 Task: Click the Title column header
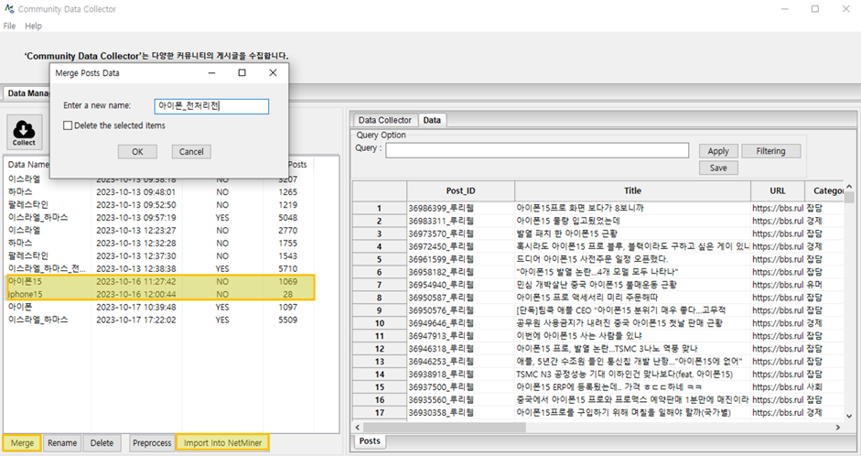coord(632,190)
